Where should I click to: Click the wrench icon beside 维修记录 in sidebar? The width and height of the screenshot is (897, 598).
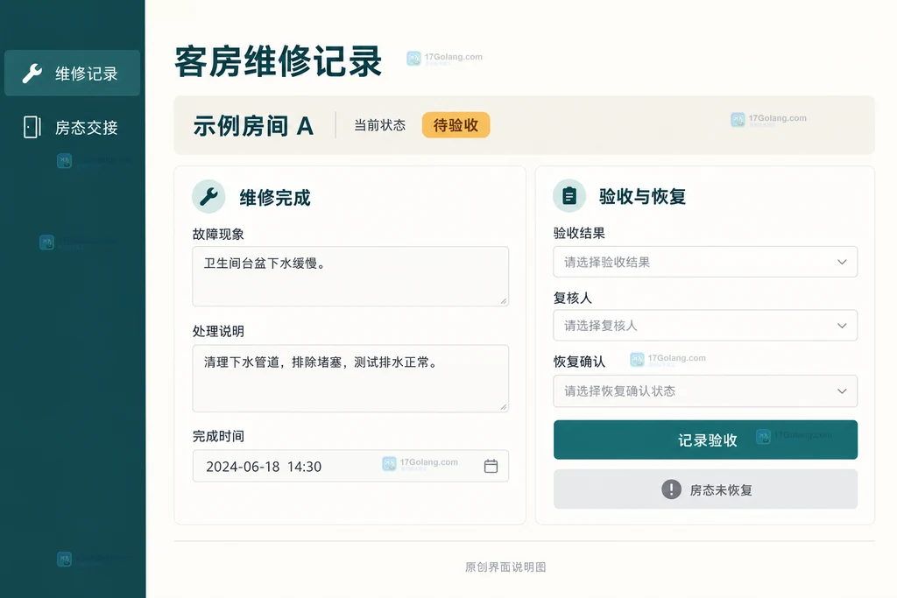click(32, 74)
